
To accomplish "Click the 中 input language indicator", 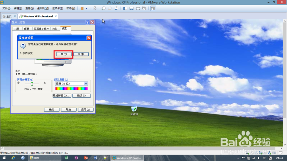I will pos(264,158).
